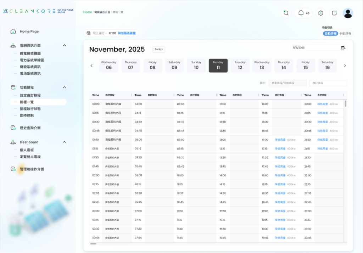
Task: Click the 自訂排程 filter input field
Action: 328,83
